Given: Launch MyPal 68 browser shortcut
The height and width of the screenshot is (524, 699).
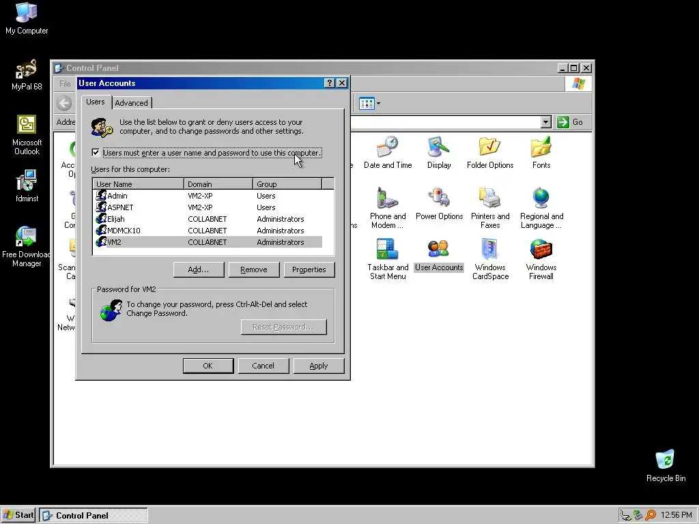Looking at the screenshot, I should pyautogui.click(x=27, y=74).
